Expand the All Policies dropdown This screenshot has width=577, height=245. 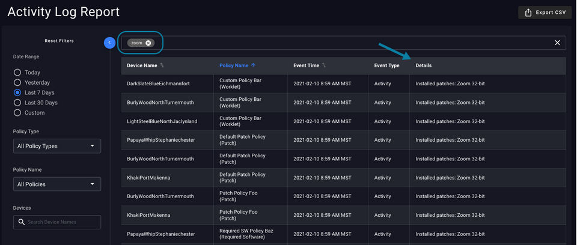[57, 184]
